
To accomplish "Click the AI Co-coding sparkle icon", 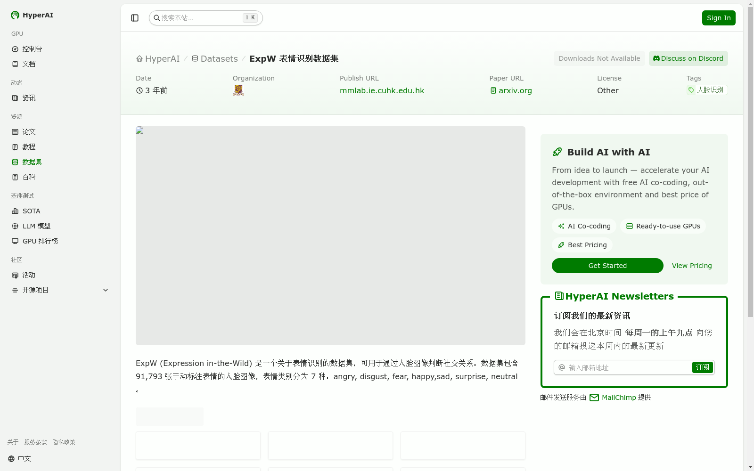I will click(561, 226).
